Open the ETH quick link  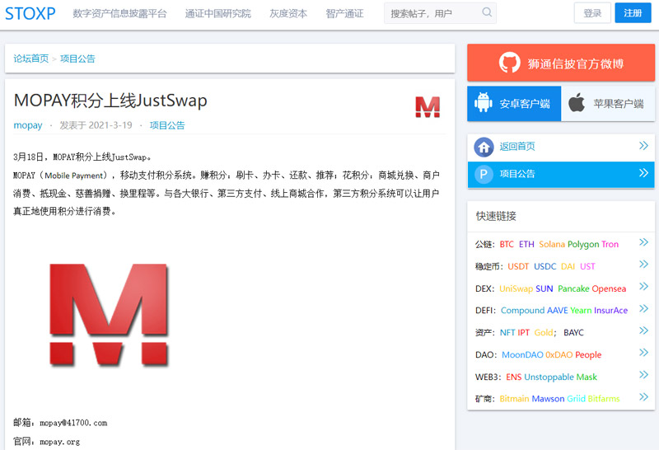(x=526, y=244)
